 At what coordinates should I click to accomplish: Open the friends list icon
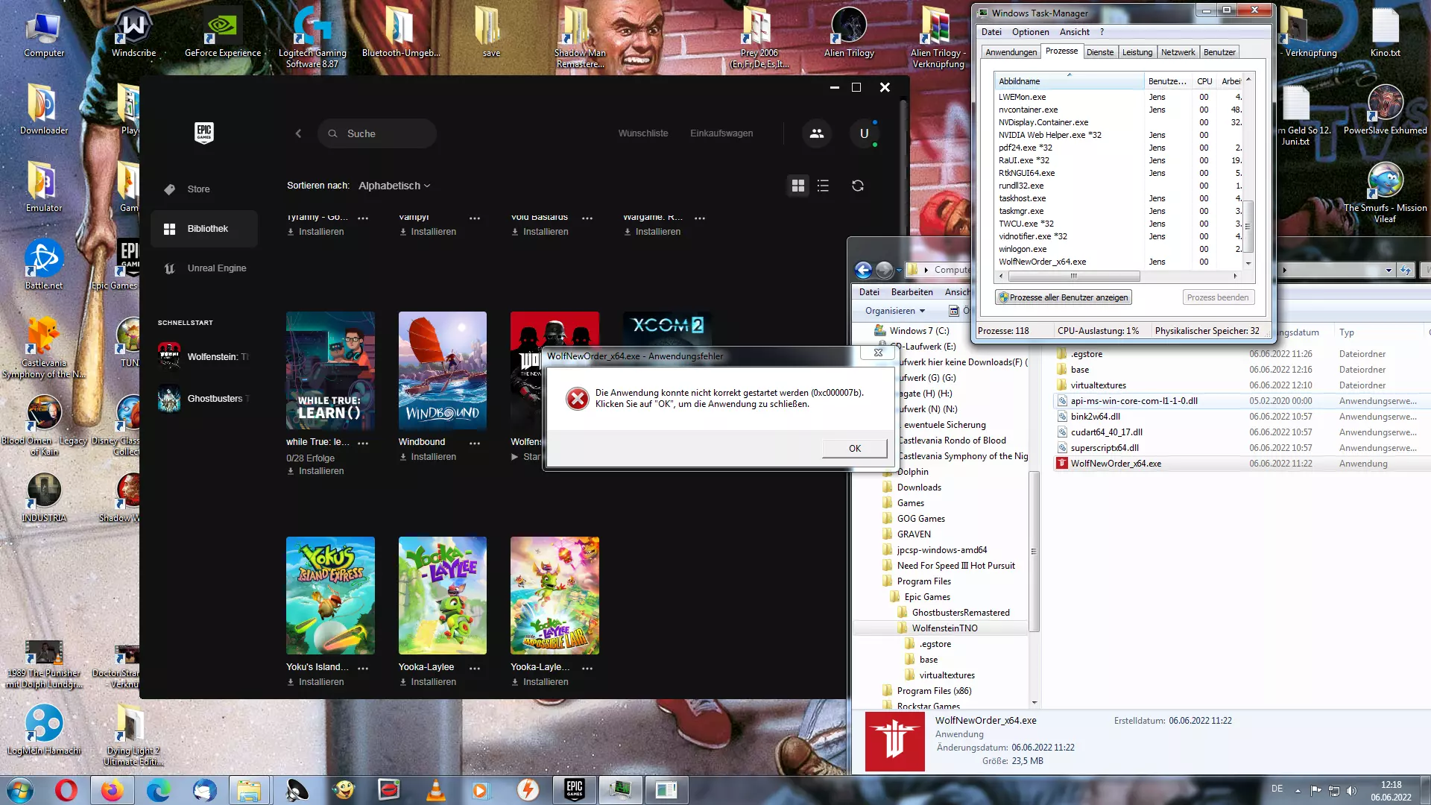[817, 133]
